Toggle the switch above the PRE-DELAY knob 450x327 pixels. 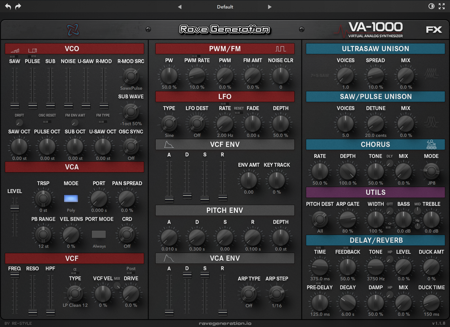[319, 283]
